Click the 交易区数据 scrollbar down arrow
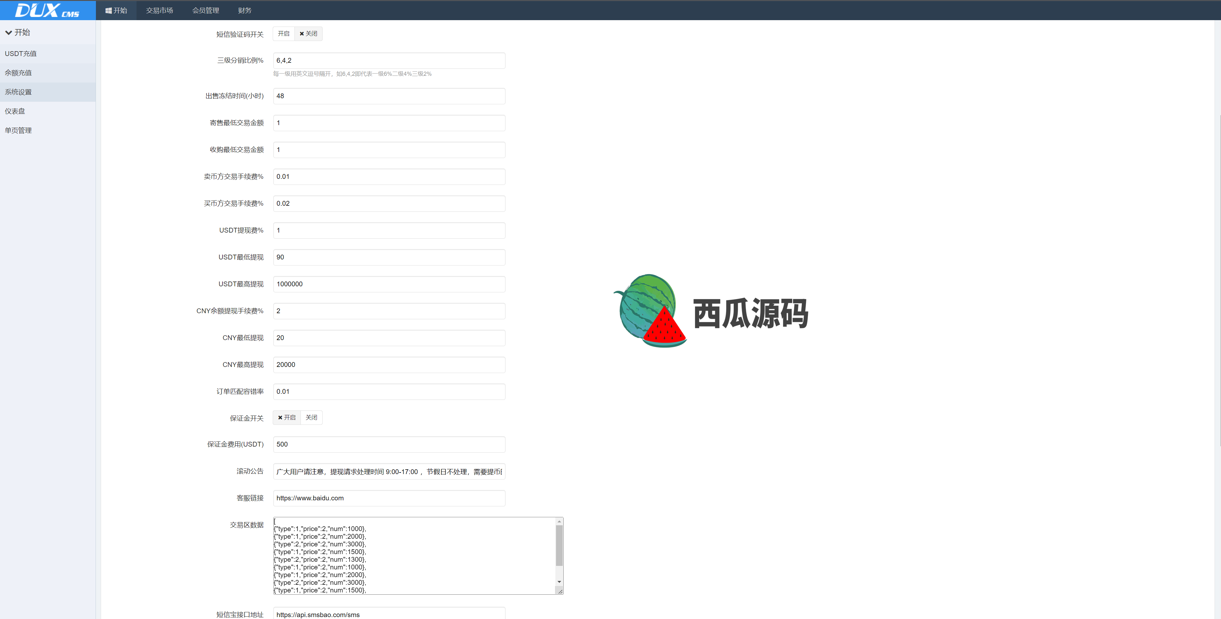The height and width of the screenshot is (619, 1221). click(x=559, y=582)
